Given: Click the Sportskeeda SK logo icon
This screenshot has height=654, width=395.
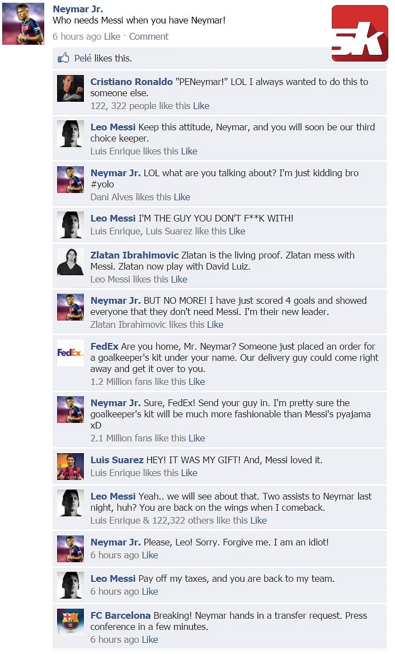Looking at the screenshot, I should click(360, 33).
